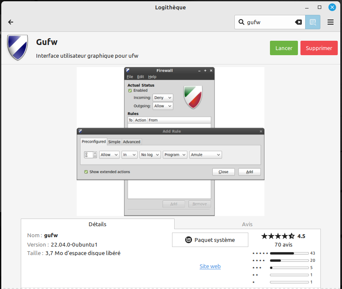342x289 pixels.
Task: Toggle the Enabled checkbox under Actual Status
Action: click(130, 90)
